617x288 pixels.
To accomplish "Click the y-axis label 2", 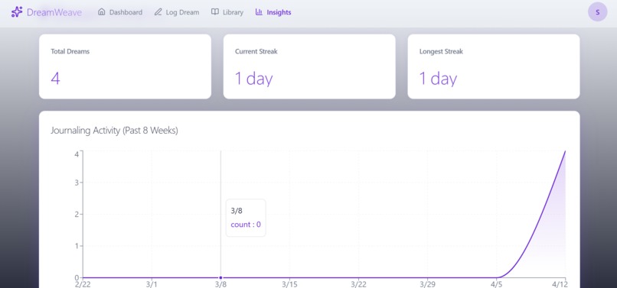I will coord(77,214).
